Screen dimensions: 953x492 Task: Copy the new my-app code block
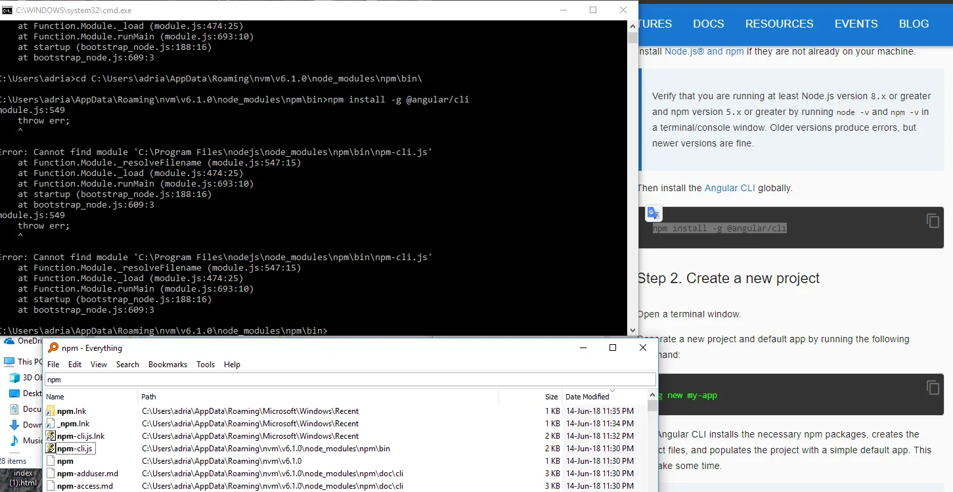(x=933, y=388)
